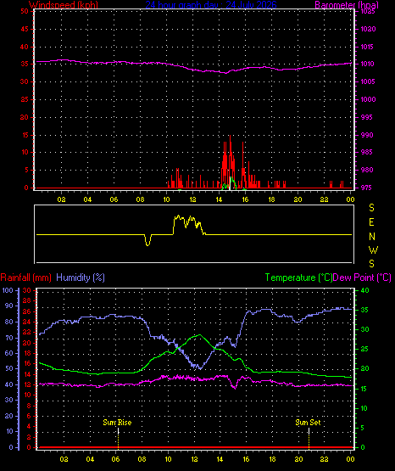Image resolution: width=395 pixels, height=471 pixels.
Task: Click hour '22' under the windspeed chart
Action: tap(324, 199)
